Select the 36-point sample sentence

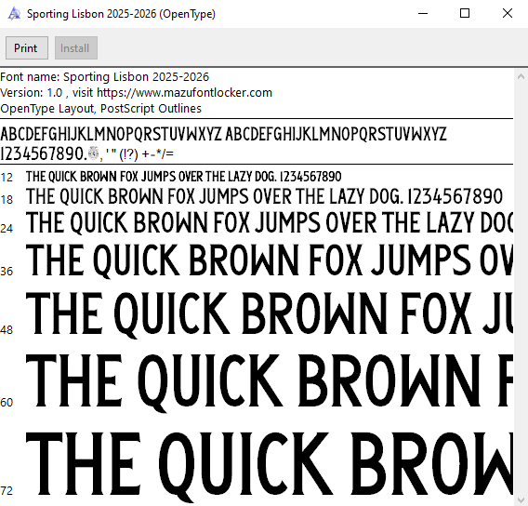tap(270, 260)
